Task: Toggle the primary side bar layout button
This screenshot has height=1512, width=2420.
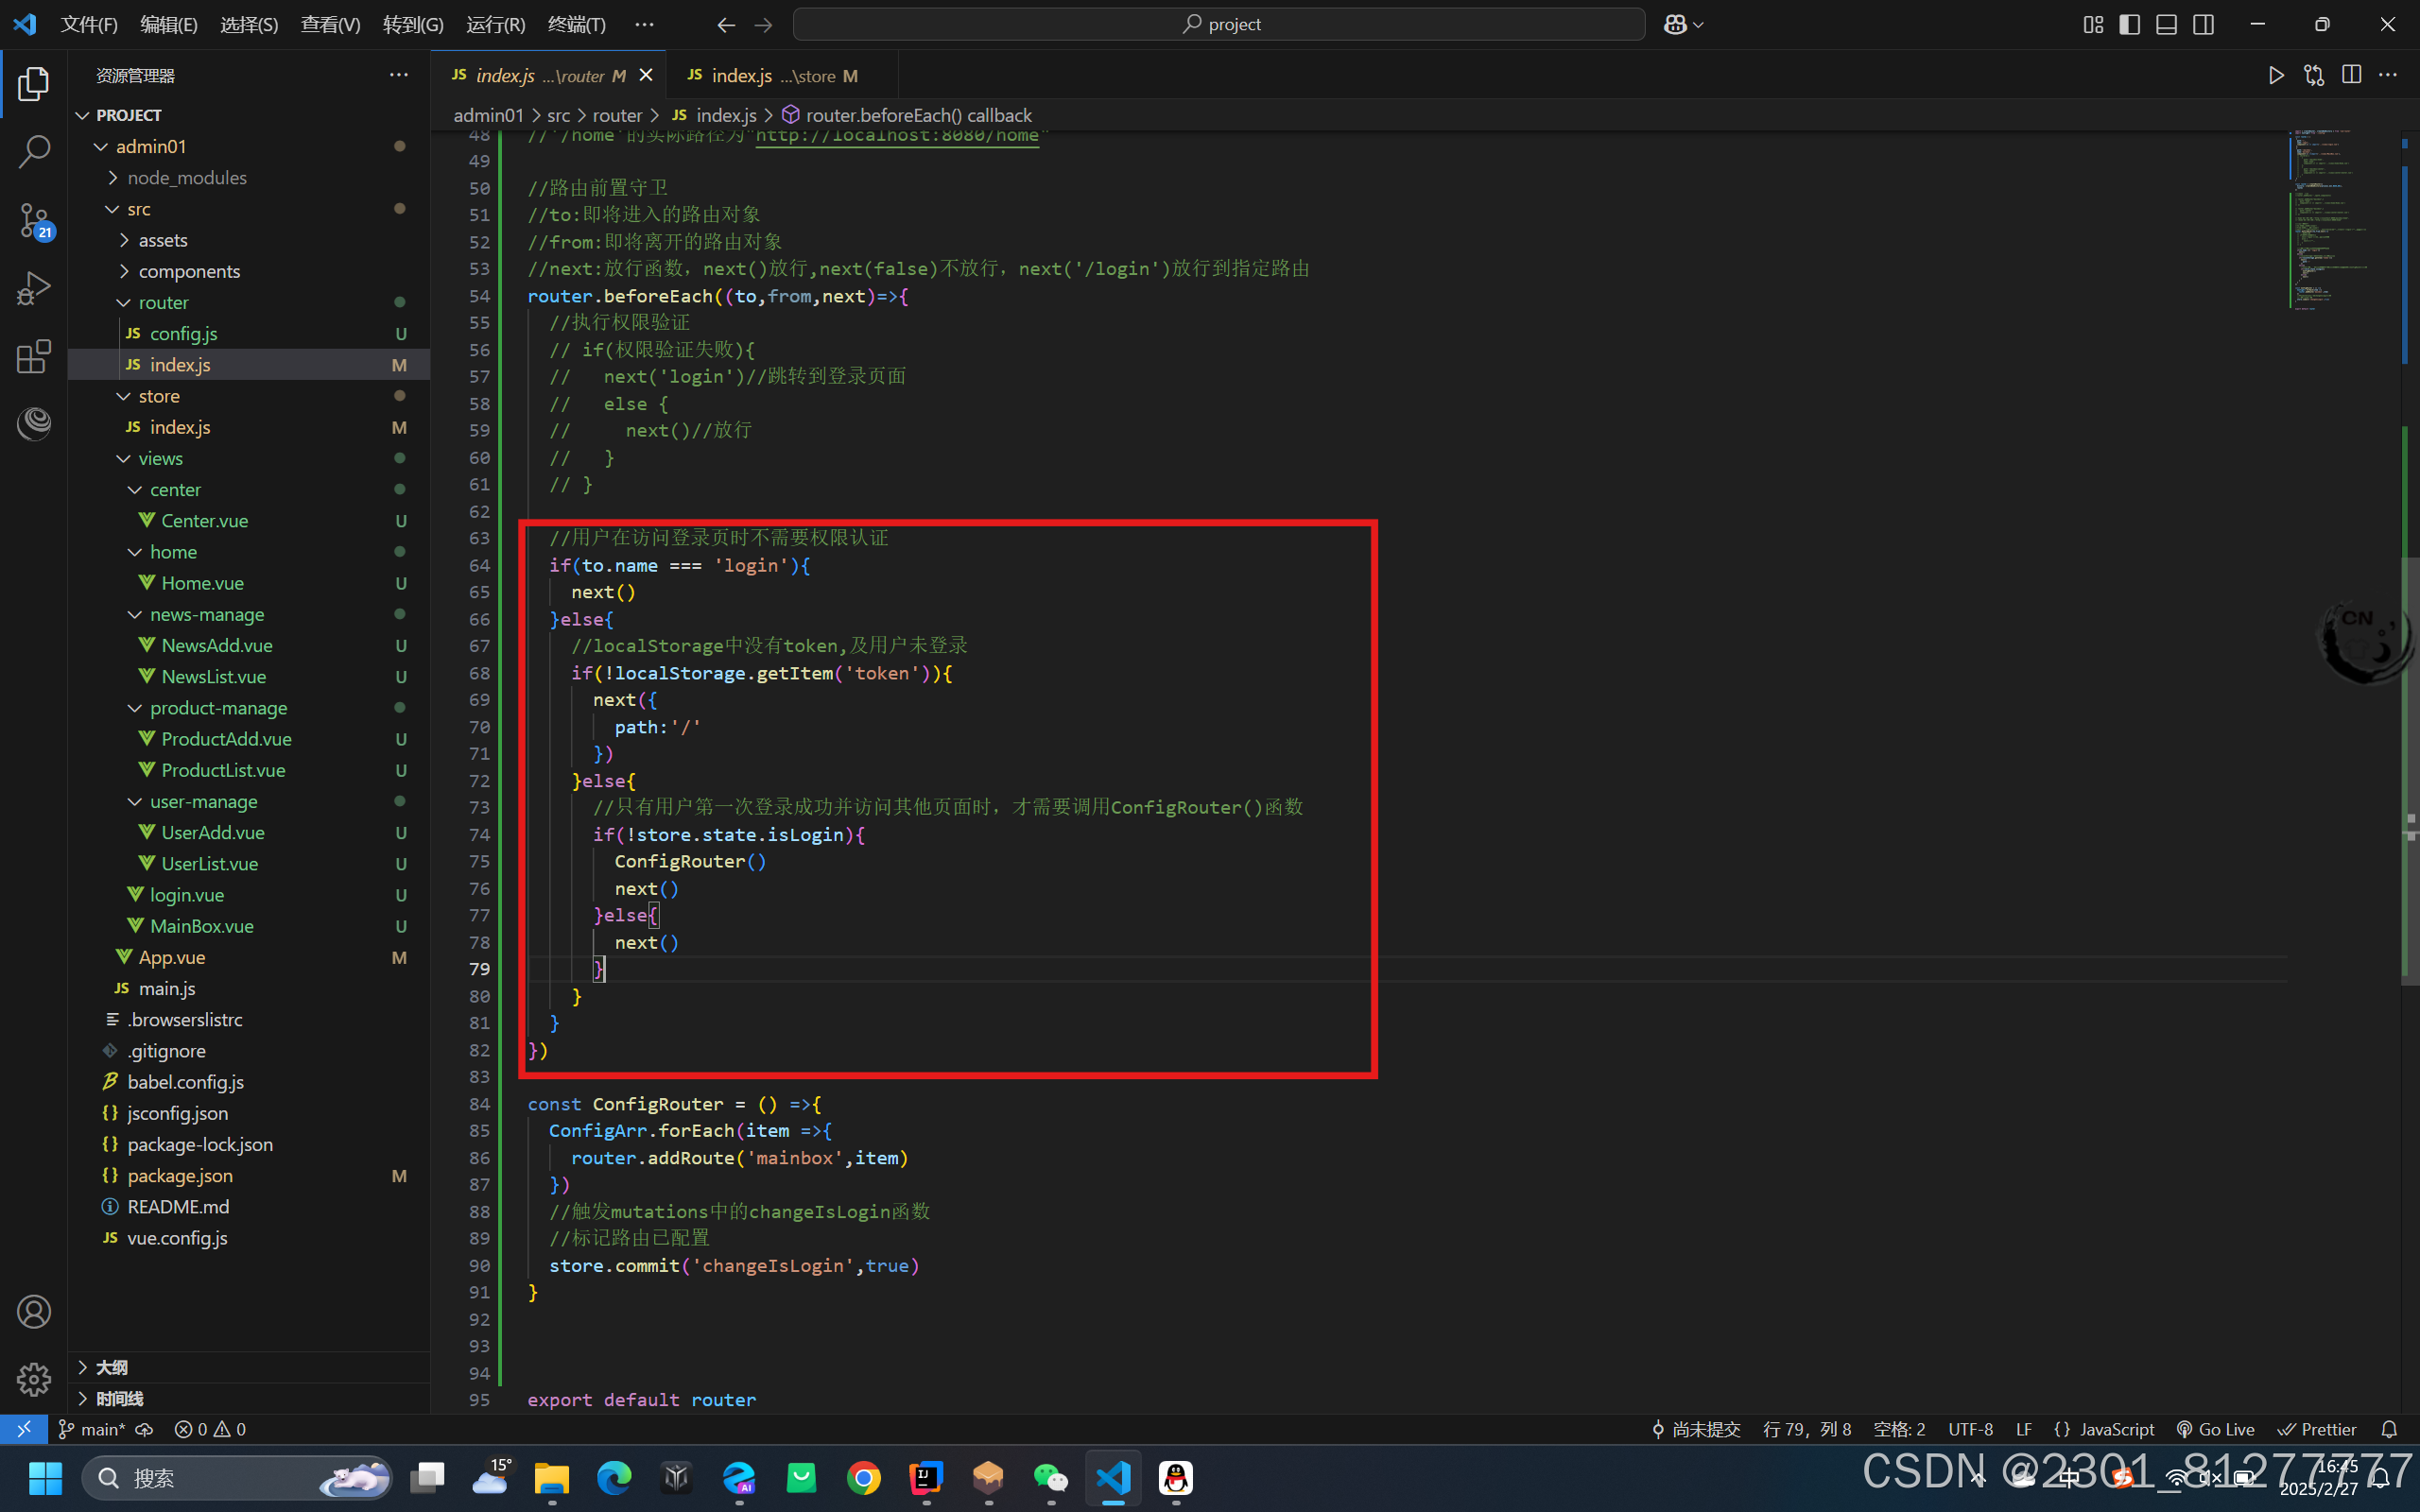Action: (x=2129, y=24)
